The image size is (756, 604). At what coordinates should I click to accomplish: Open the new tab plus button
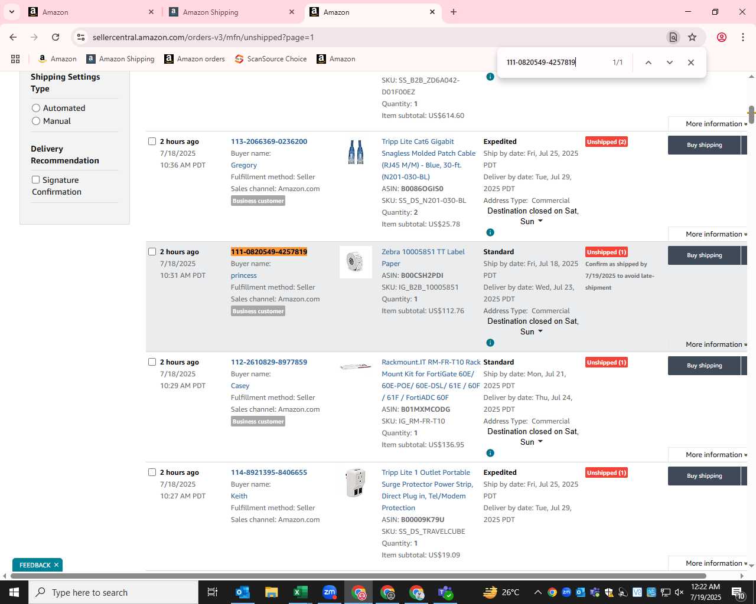point(454,12)
